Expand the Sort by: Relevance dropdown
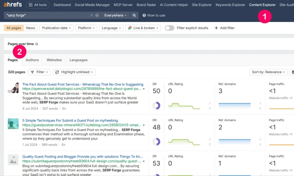 (x=268, y=72)
